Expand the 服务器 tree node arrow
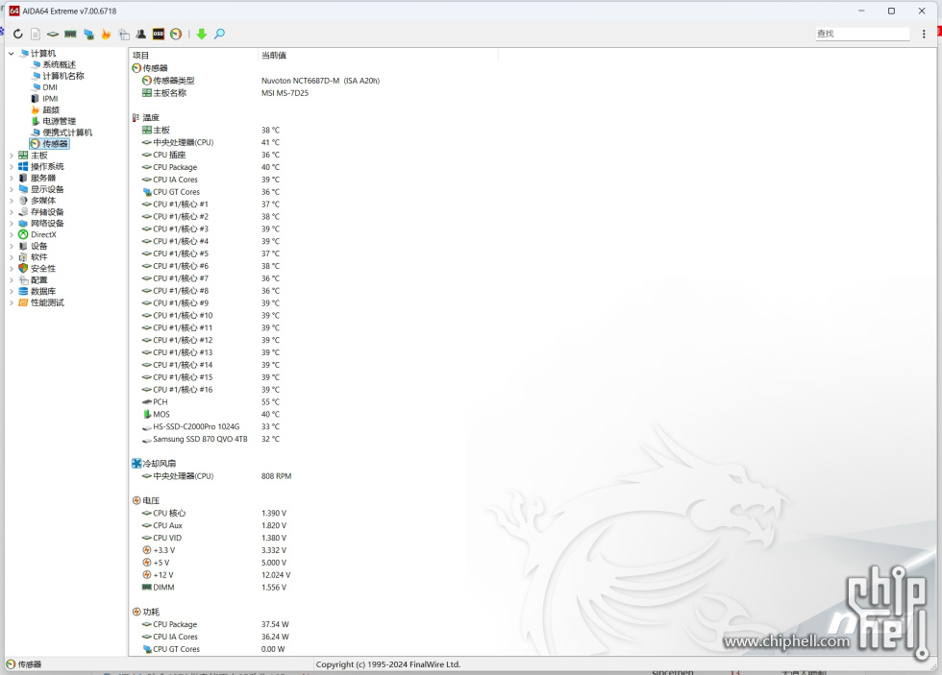Viewport: 942px width, 675px height. (x=12, y=179)
